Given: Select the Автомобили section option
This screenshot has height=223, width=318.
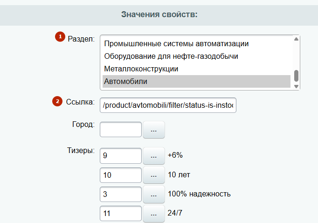Looking at the screenshot, I should click(125, 82).
